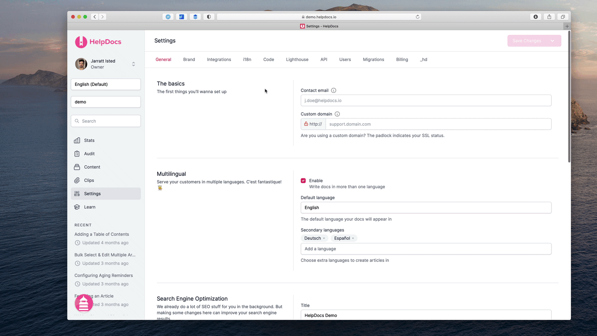Open the Stats icon in sidebar
This screenshot has width=597, height=336.
(77, 140)
